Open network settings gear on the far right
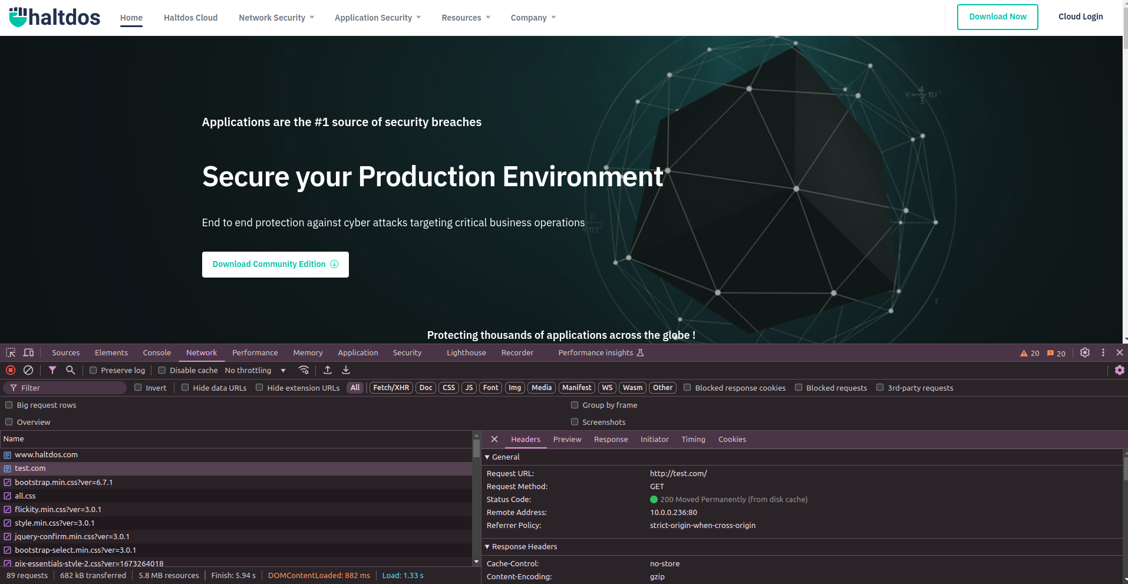 click(1120, 370)
